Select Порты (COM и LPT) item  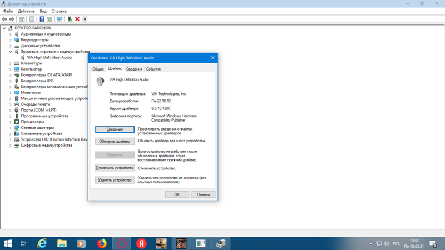pyautogui.click(x=38, y=110)
